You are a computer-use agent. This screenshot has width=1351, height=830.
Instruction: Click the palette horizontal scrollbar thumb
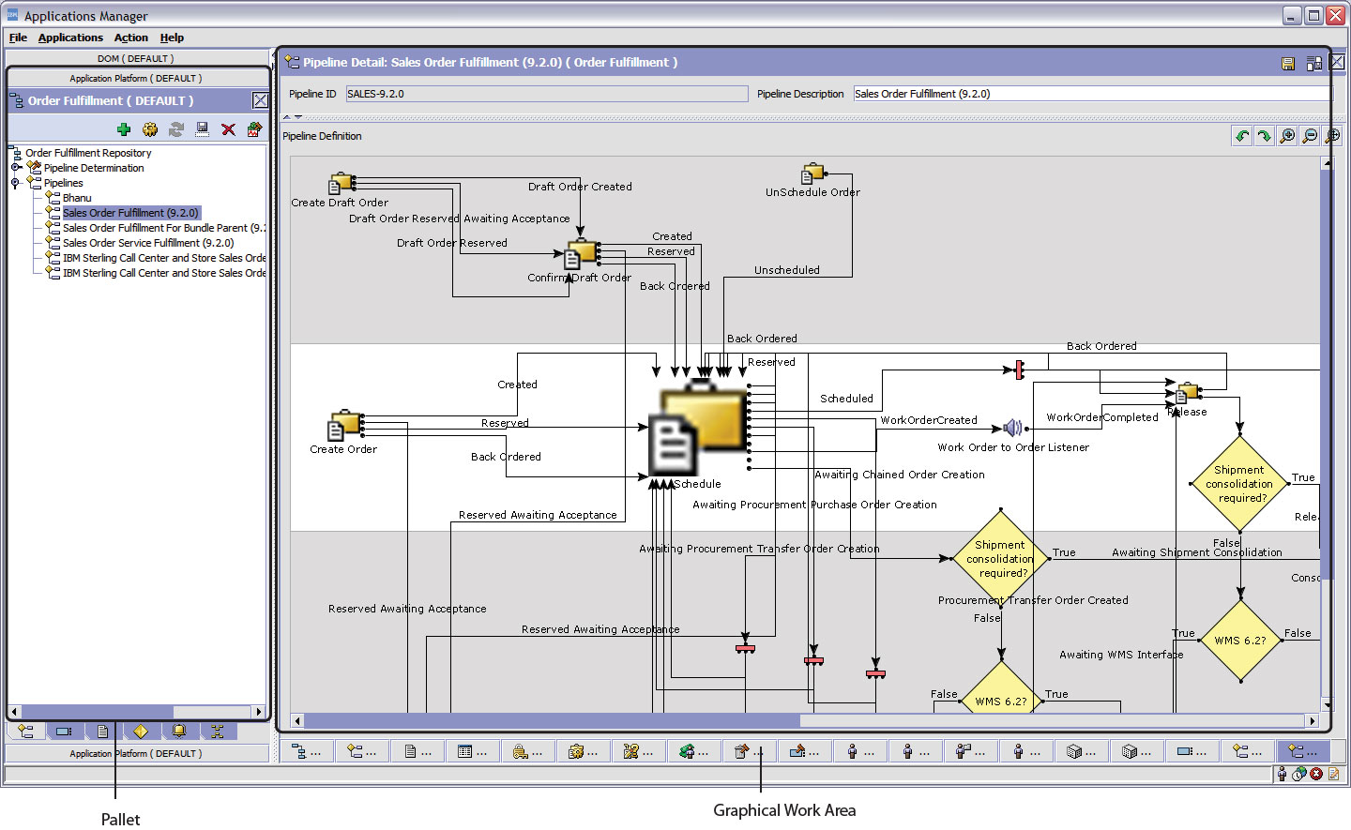point(97,712)
